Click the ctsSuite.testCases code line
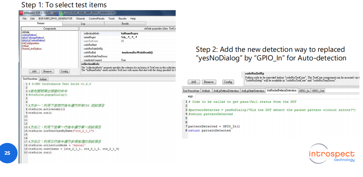This screenshot has height=177, width=363. pyautogui.click(x=74, y=149)
